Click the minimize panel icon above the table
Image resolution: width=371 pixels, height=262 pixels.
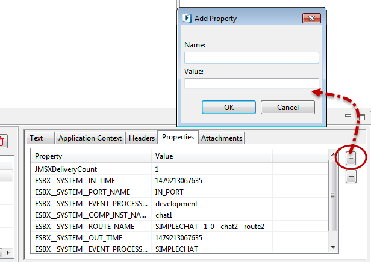point(347,116)
